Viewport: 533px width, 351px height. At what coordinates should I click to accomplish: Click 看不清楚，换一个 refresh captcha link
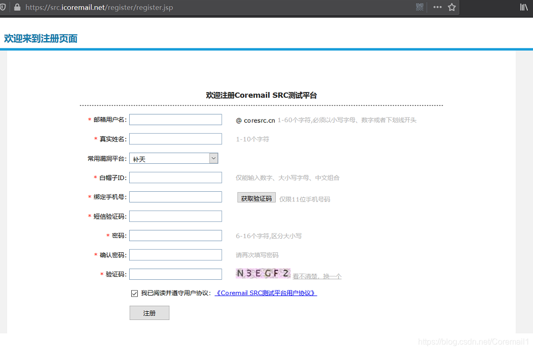[x=317, y=276]
